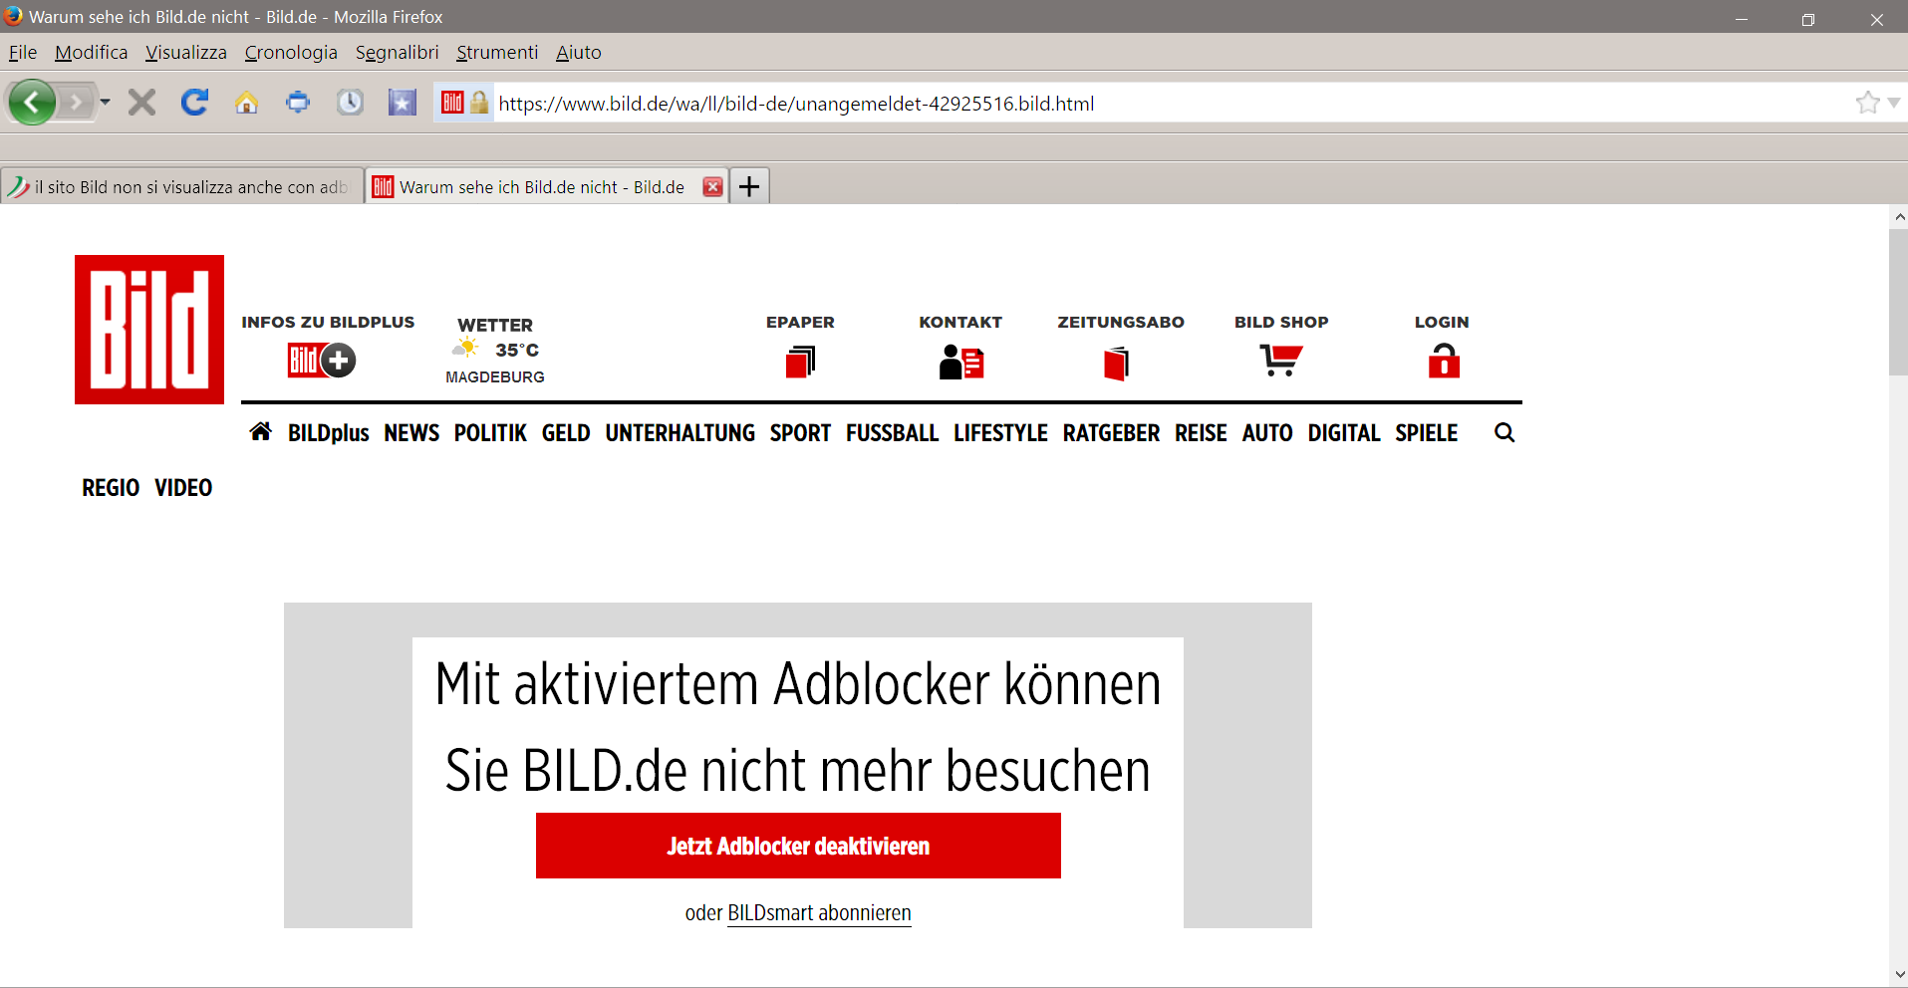
Task: Open the AUTO section
Action: pyautogui.click(x=1267, y=433)
